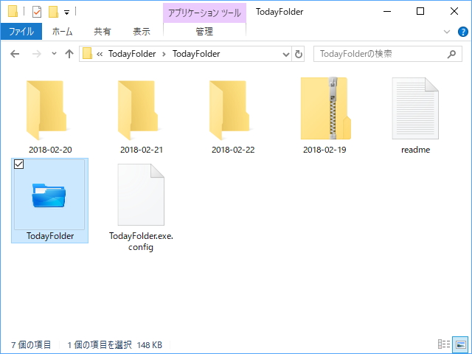The image size is (472, 354).
Task: Open the ファイル menu tab
Action: (21, 31)
